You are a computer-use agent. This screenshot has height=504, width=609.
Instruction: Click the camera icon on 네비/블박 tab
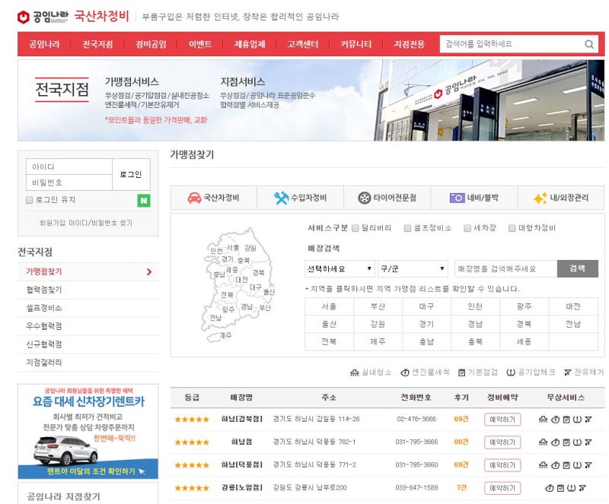458,198
